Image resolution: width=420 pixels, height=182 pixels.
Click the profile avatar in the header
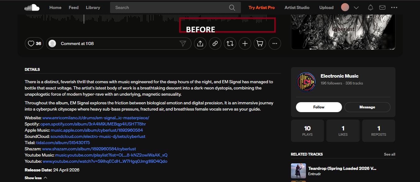345,7
